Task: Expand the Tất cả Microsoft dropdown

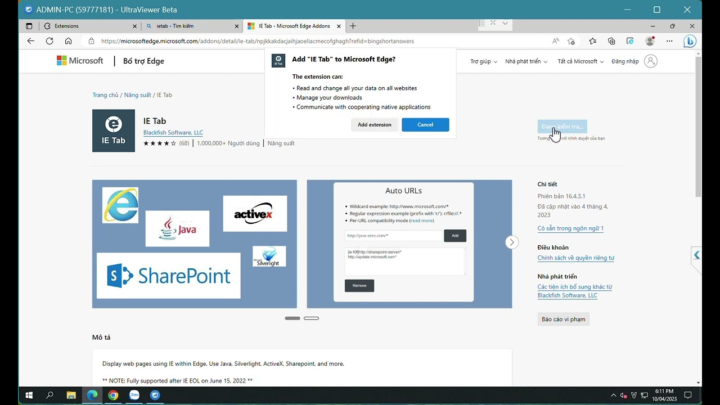Action: [580, 61]
